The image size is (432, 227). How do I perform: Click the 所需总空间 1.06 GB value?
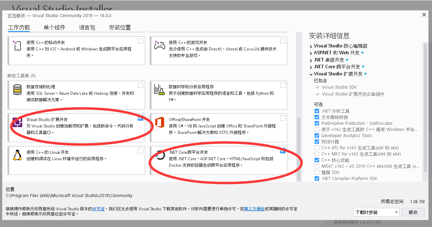418,201
